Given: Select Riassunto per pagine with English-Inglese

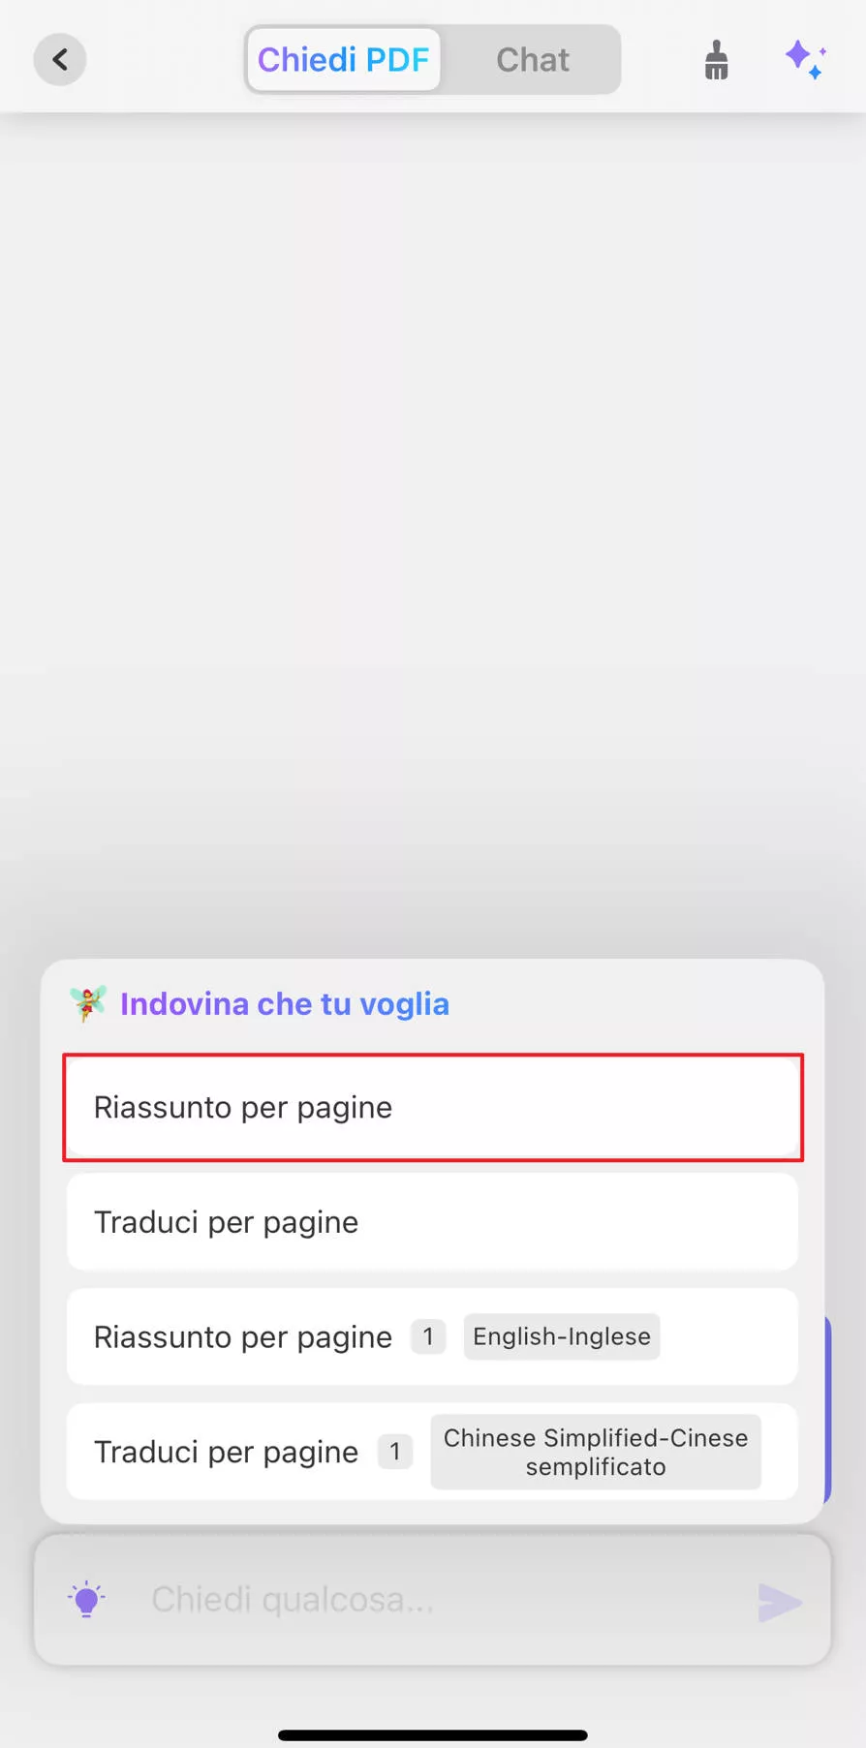Looking at the screenshot, I should pos(433,1336).
